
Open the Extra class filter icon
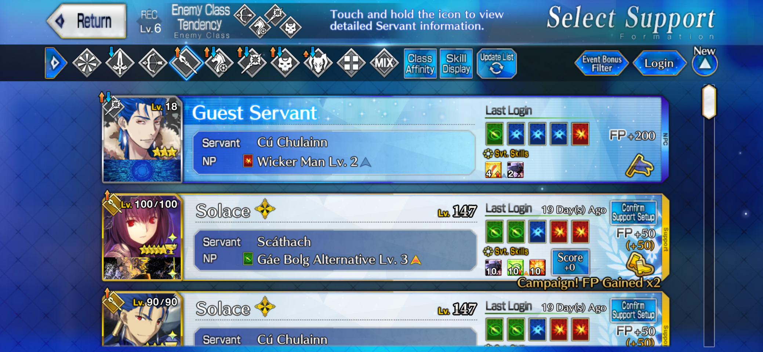coord(351,63)
